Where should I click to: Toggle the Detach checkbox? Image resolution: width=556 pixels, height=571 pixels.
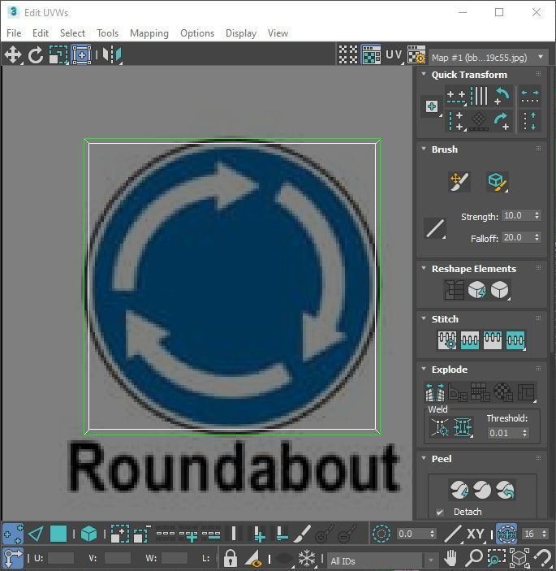[440, 512]
